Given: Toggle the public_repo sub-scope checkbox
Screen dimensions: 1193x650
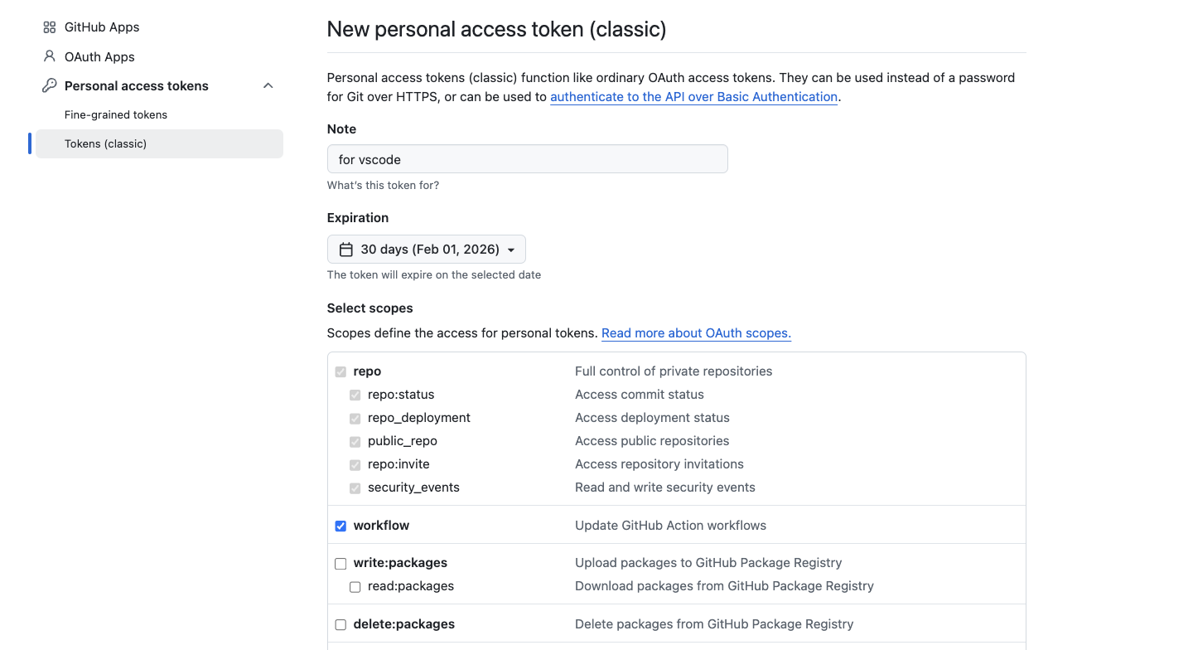Looking at the screenshot, I should point(355,442).
